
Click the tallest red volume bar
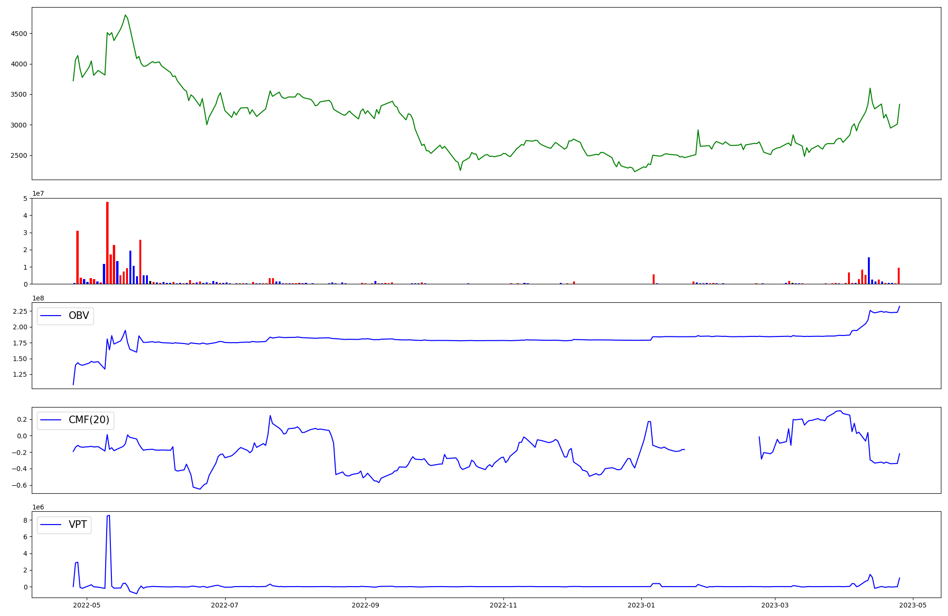[108, 243]
